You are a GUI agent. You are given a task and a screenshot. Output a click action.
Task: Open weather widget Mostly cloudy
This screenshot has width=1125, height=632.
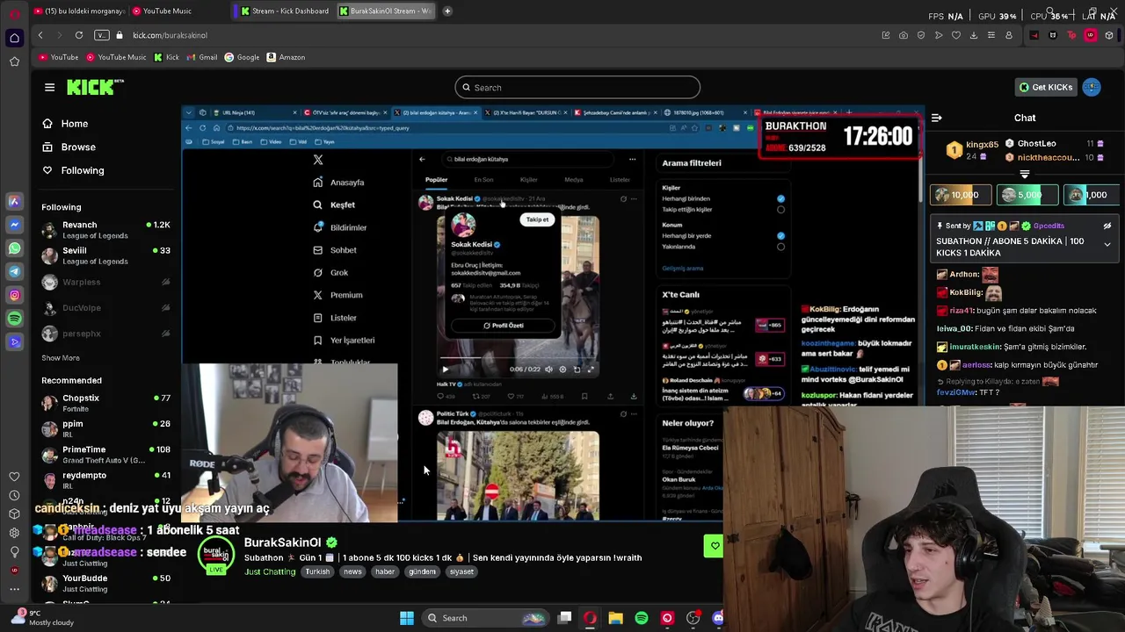point(44,618)
